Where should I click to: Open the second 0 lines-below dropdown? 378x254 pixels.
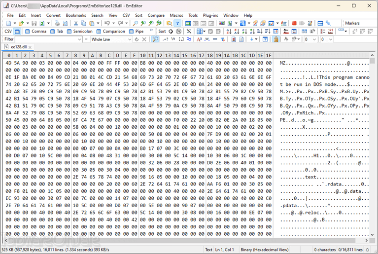click(331, 39)
